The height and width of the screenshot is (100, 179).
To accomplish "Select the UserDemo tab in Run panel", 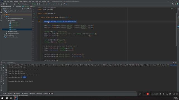I will coord(11,62).
